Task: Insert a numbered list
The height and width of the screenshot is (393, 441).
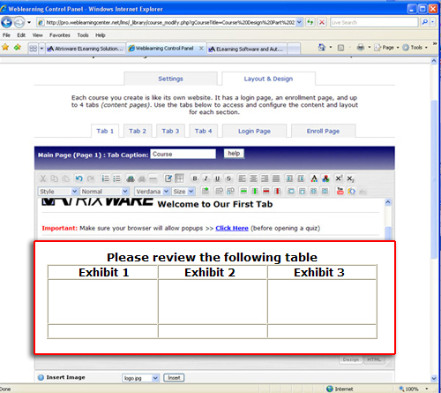Action: (105, 178)
